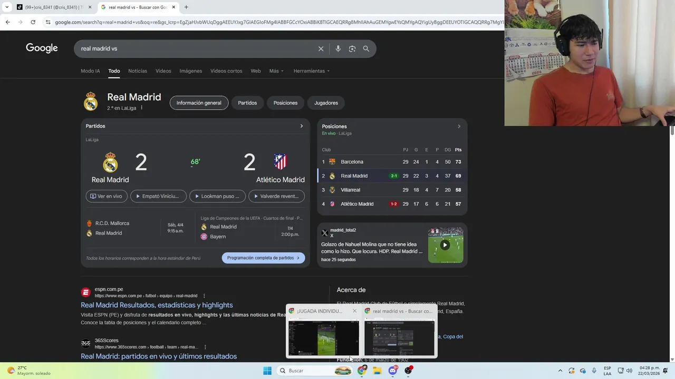This screenshot has width=675, height=379.
Task: Open the madrid_total2 X post text
Action: [372, 248]
